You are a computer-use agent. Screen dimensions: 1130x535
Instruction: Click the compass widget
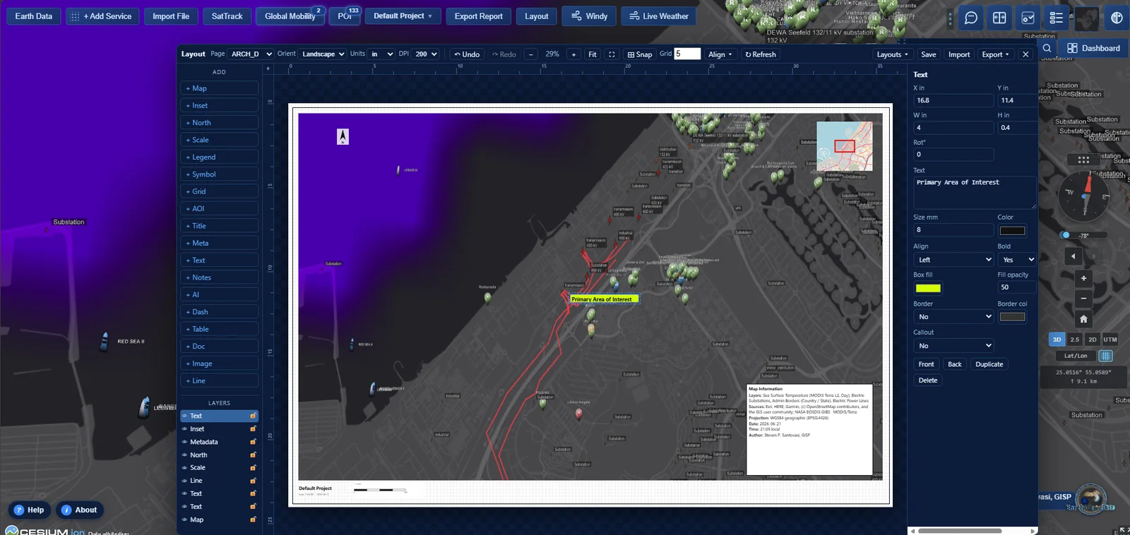(1083, 196)
